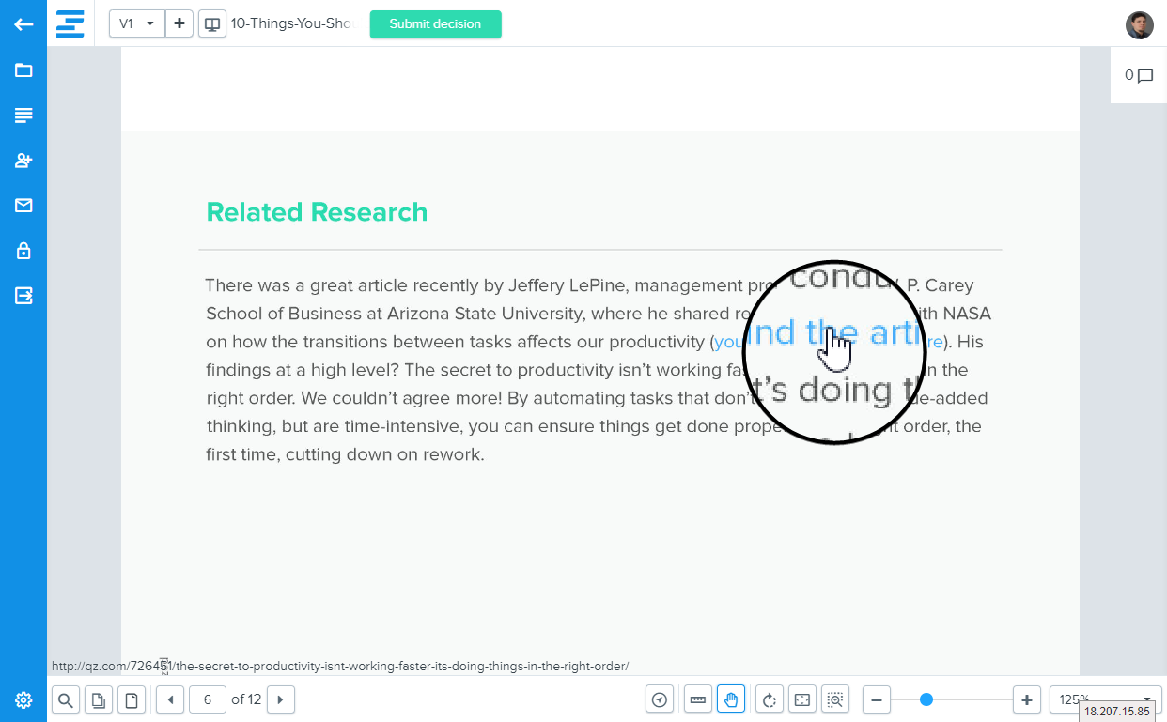Click the page number input field
Viewport: 1167px width, 722px height.
(x=208, y=699)
